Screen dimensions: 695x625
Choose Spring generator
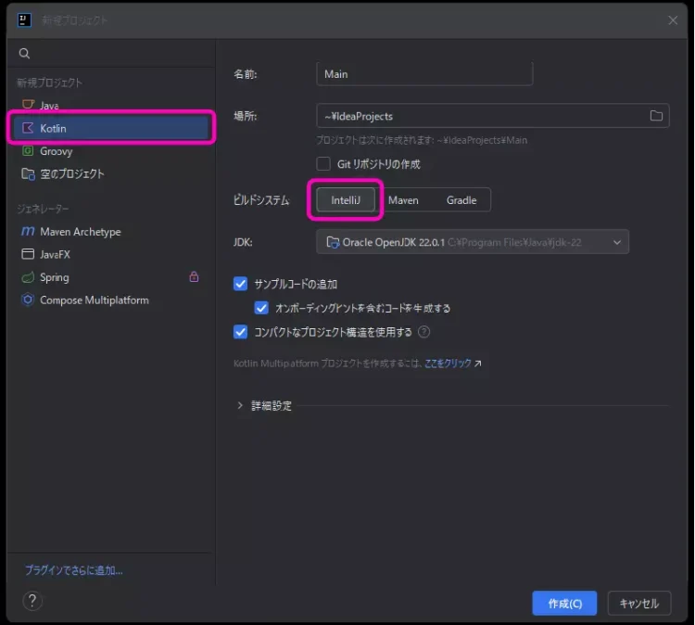coord(111,277)
